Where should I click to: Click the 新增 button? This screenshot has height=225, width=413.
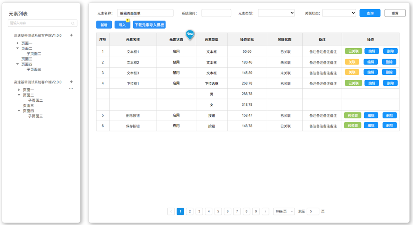pos(104,25)
